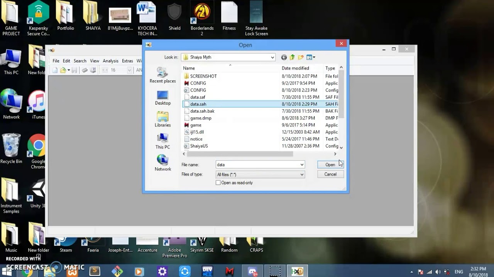Screen dimensions: 494x277
Task: Click New file icon in editor toolbar
Action: [55, 70]
